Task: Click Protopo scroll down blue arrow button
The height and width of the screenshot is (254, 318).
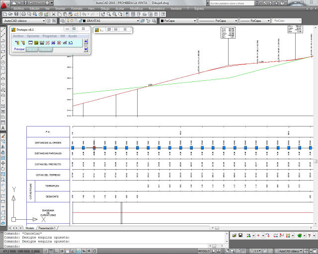Action: (86, 49)
